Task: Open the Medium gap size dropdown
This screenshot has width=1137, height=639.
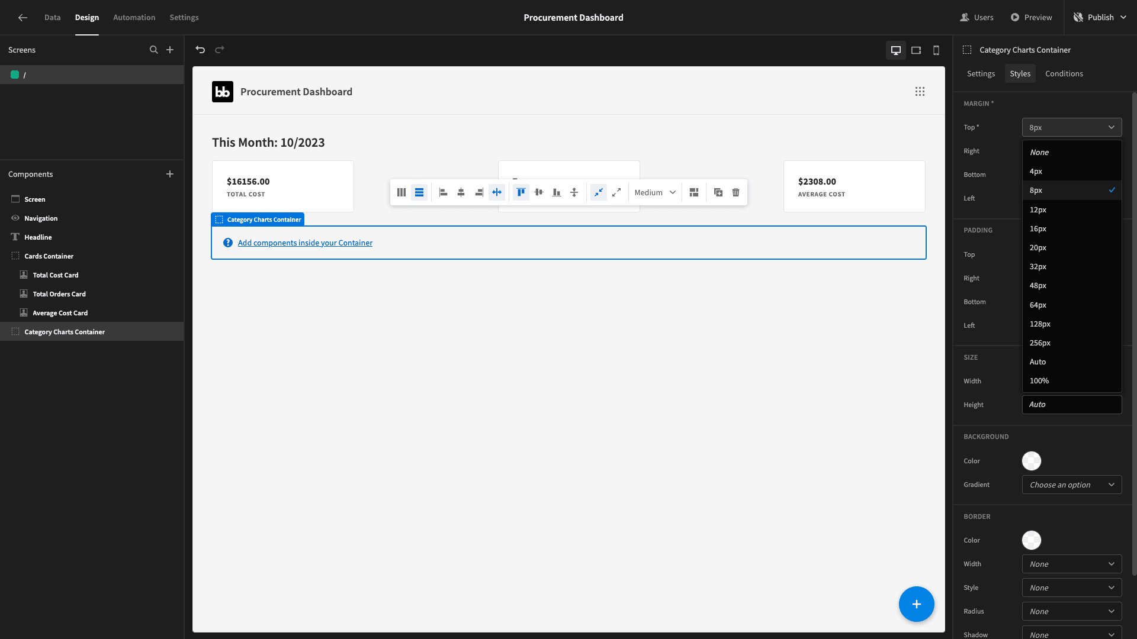Action: (655, 192)
